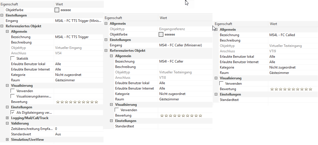Image resolution: width=318 pixels, height=145 pixels.
Task: Click first Bewertung star in FC Caller panel
Action: coord(162,115)
